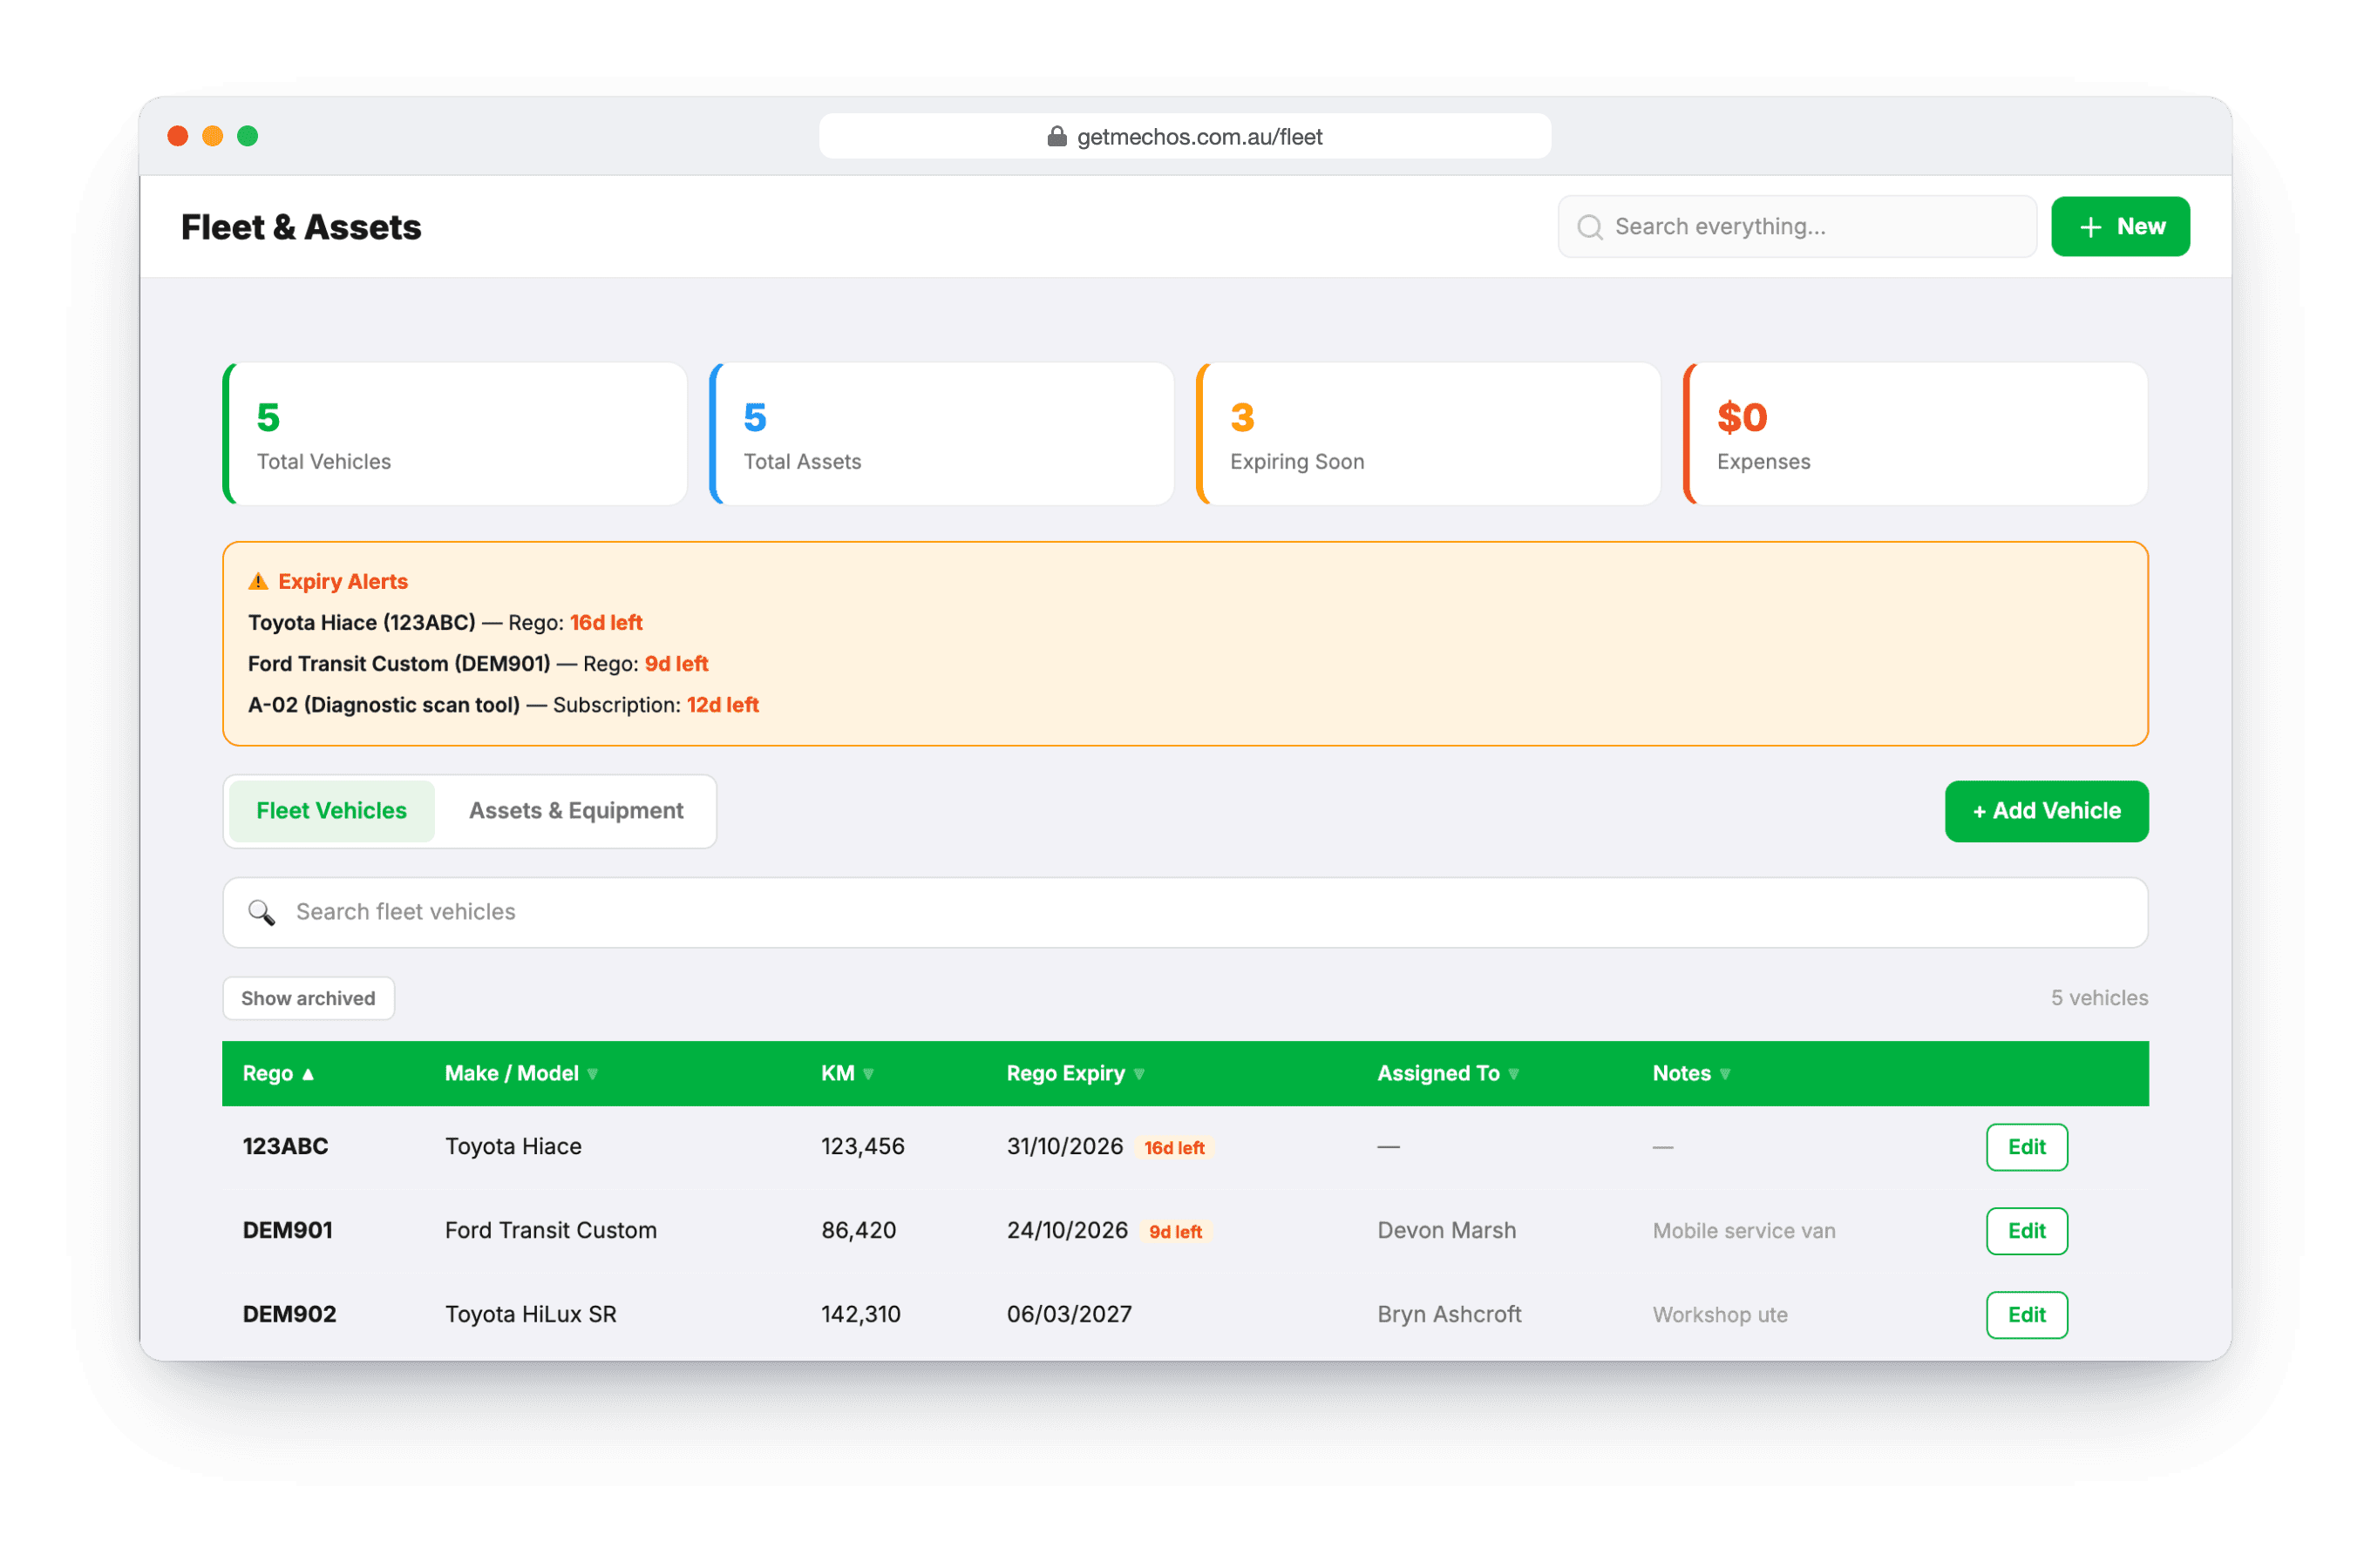Click the green New button
The width and height of the screenshot is (2371, 1568).
tap(2120, 227)
